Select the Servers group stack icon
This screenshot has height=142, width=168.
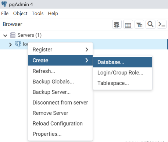coord(13,35)
